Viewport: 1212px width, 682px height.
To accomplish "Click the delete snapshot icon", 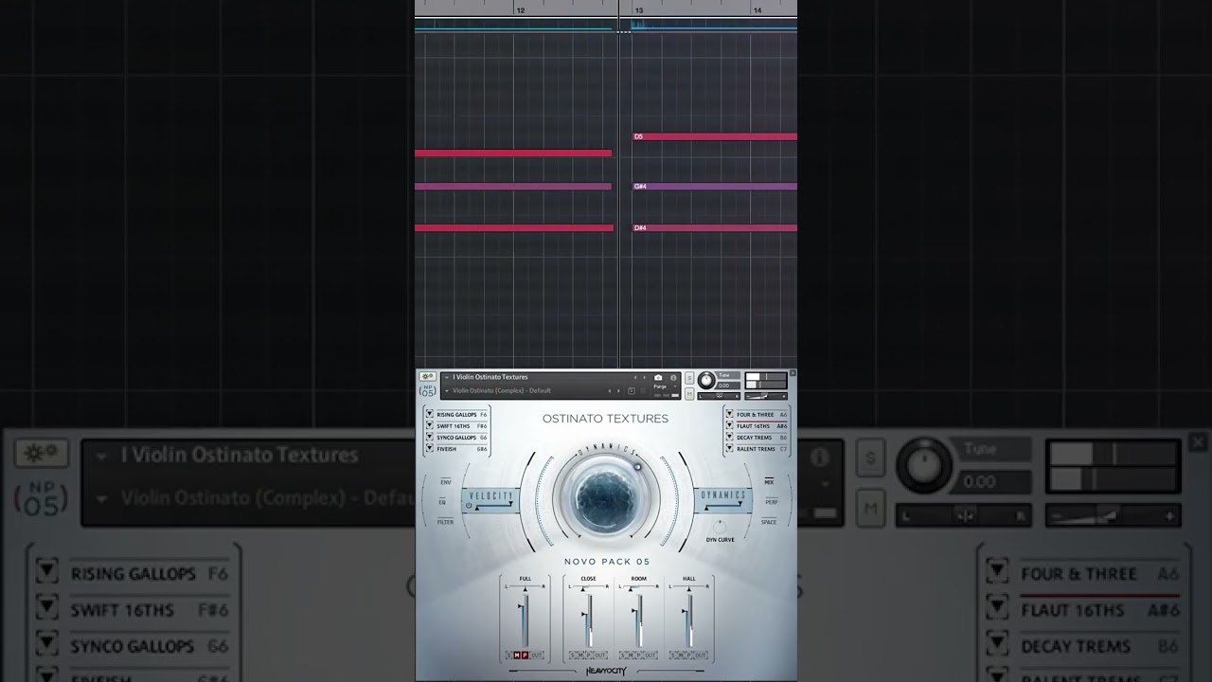I will [643, 390].
